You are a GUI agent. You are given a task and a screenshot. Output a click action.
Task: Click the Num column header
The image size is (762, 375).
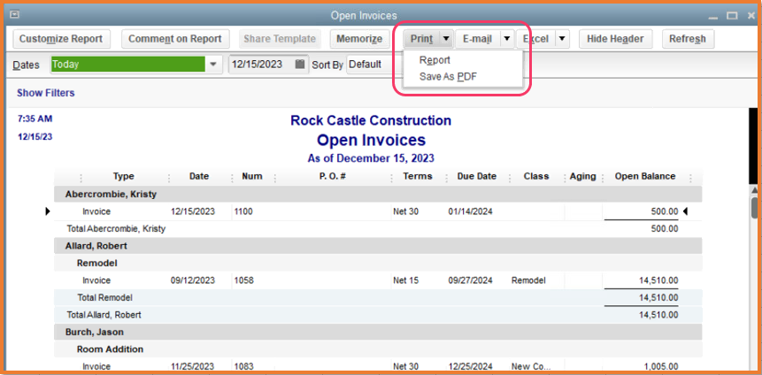pos(252,176)
